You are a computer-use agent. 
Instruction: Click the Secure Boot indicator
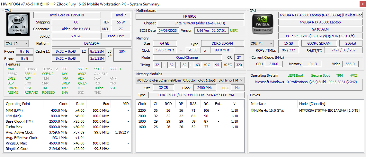(320, 75)
